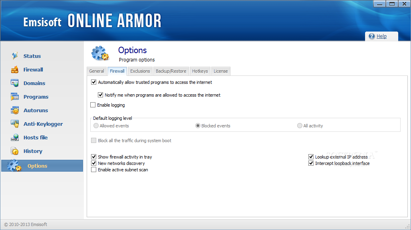Viewport: 411px width, 230px height.
Task: Uncheck Lookup external IP address
Action: click(x=311, y=157)
